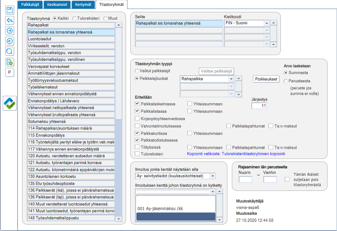Screen dimensions: 337x231
Task: Go to previous record with left-arrow icon
Action: 10,41
